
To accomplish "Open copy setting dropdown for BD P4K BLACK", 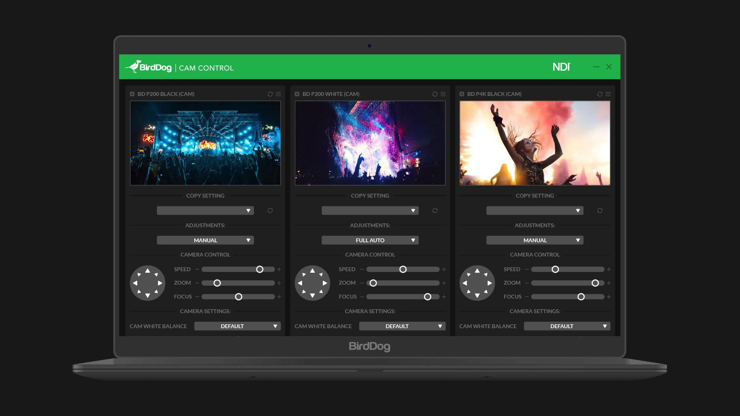I will (535, 211).
